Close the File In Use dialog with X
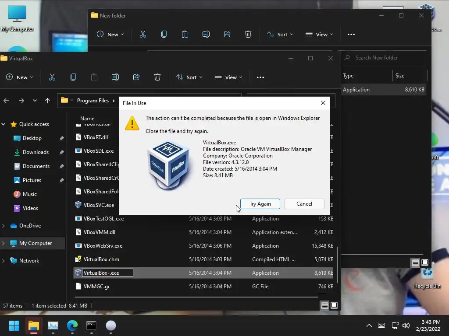Screen dimensions: 449x336 (323, 103)
